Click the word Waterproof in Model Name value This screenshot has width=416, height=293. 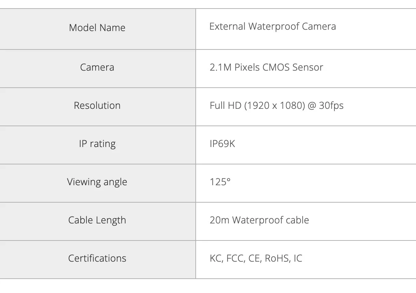point(269,27)
